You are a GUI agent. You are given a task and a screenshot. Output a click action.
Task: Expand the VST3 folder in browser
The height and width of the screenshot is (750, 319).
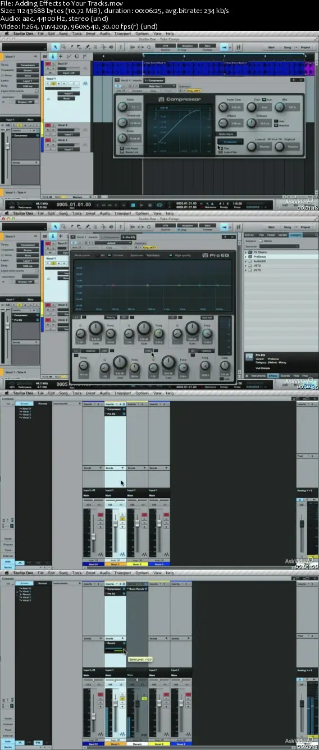[247, 270]
